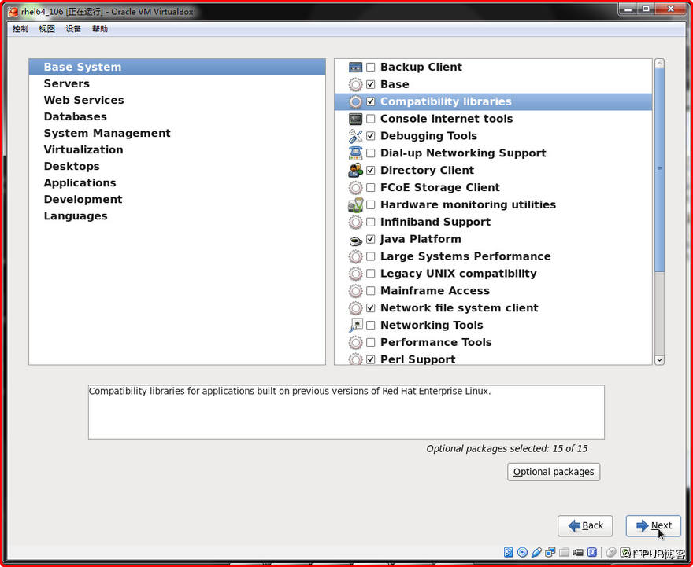Image resolution: width=693 pixels, height=567 pixels.
Task: Click the gear icon for Large Systems Performance
Action: click(x=355, y=256)
